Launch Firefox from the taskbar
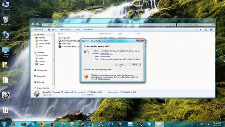This screenshot has width=225, height=127. click(14, 124)
